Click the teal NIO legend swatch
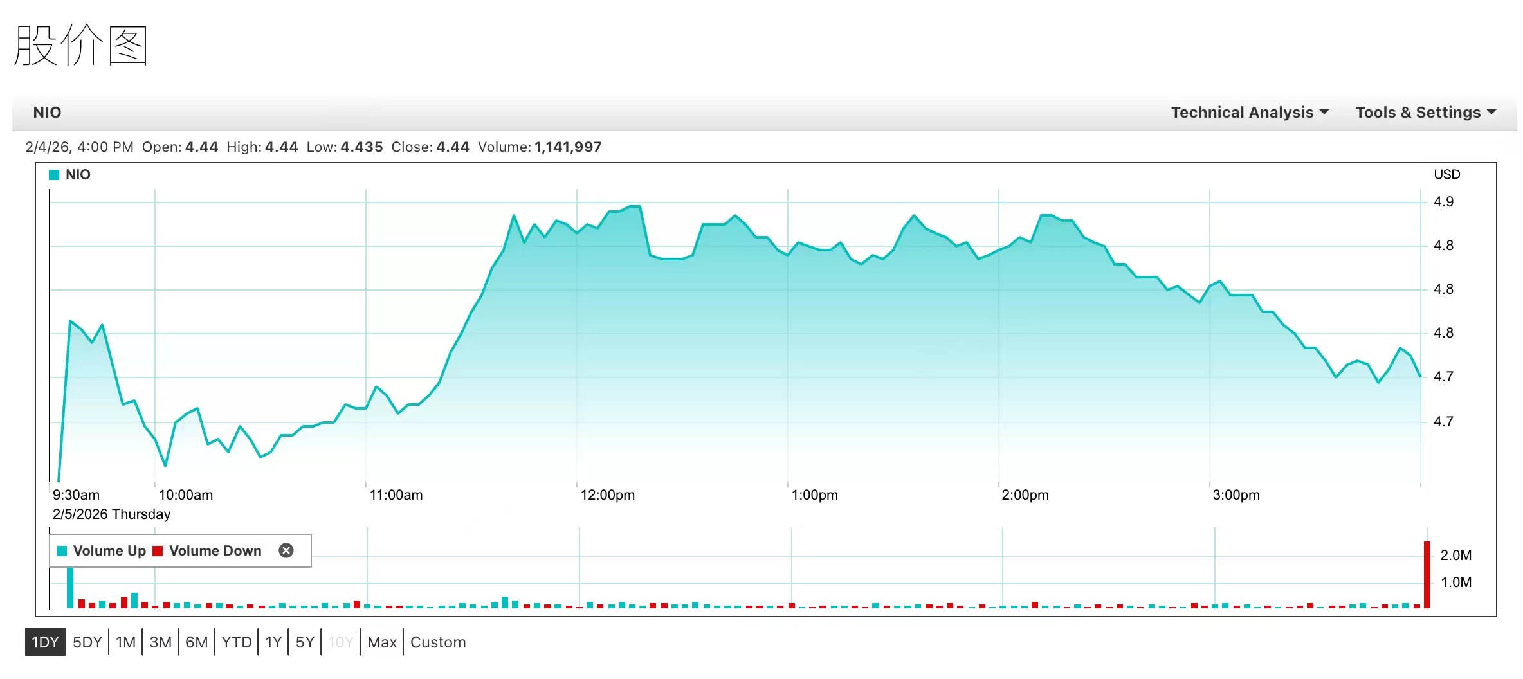The image size is (1523, 679). (x=55, y=175)
